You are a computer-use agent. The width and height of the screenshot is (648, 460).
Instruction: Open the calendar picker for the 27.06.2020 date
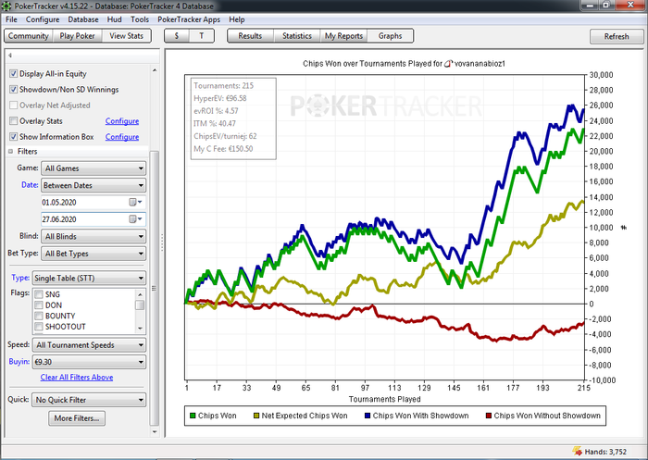tap(135, 219)
